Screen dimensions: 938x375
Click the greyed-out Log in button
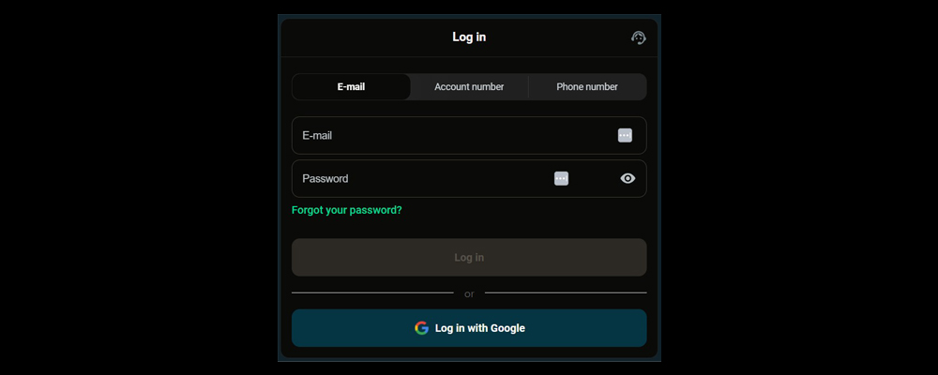469,257
